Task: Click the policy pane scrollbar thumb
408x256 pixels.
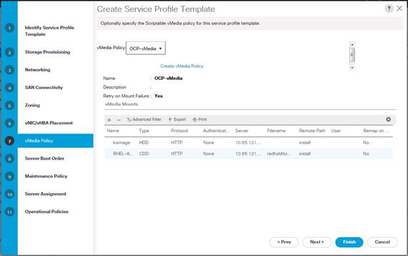Action: [x=352, y=55]
